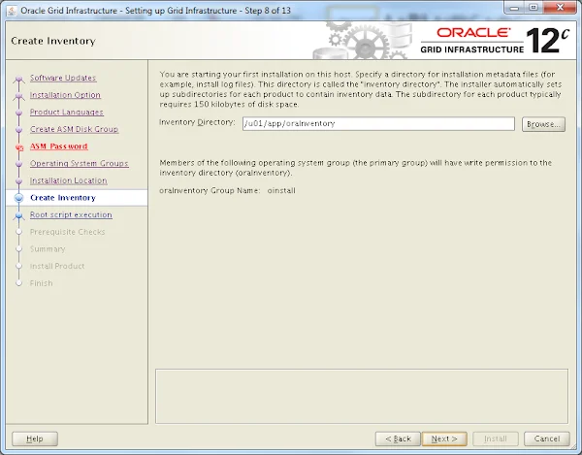Click the Operating System Groups step marker
The image size is (582, 455).
(19, 164)
